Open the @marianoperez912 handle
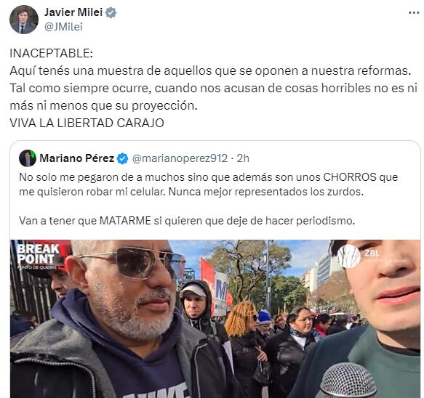The width and height of the screenshot is (424, 398). coord(180,158)
